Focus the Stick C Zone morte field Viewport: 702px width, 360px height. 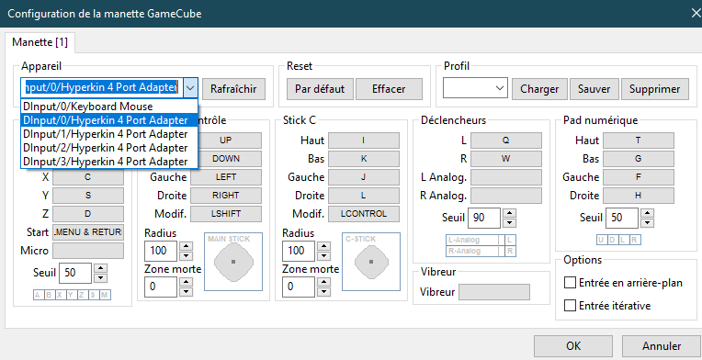click(x=299, y=287)
